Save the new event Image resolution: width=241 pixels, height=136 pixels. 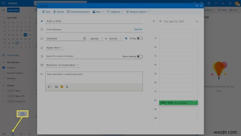tap(46, 12)
